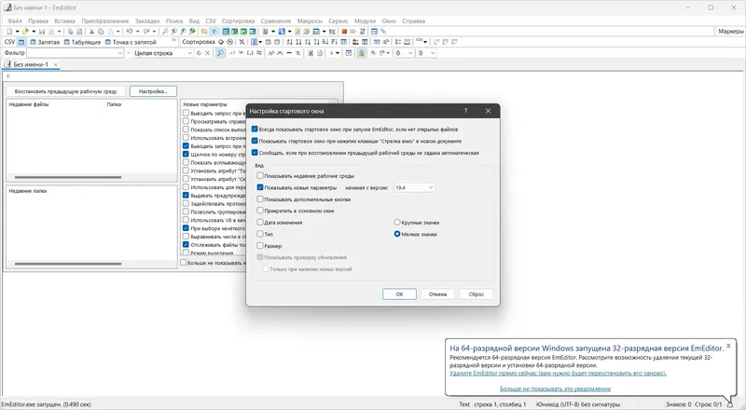Open first numeric 0 dropdown in filter bar

tap(410, 53)
